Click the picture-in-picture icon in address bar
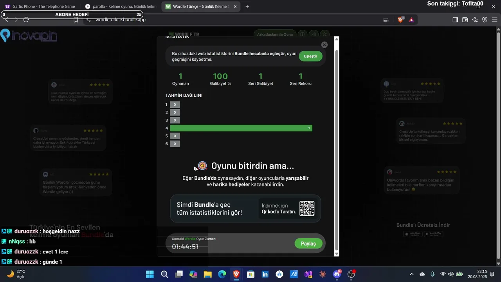This screenshot has height=282, width=501. coord(386,20)
